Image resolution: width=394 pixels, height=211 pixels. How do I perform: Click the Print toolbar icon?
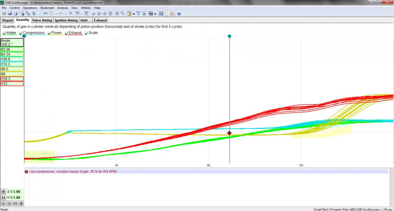(x=15, y=14)
